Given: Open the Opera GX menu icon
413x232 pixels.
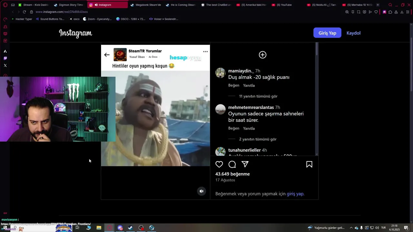Looking at the screenshot, I should coord(5,5).
